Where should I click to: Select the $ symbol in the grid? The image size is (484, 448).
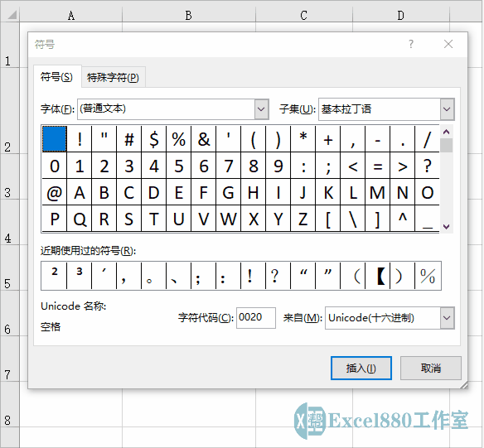(154, 139)
